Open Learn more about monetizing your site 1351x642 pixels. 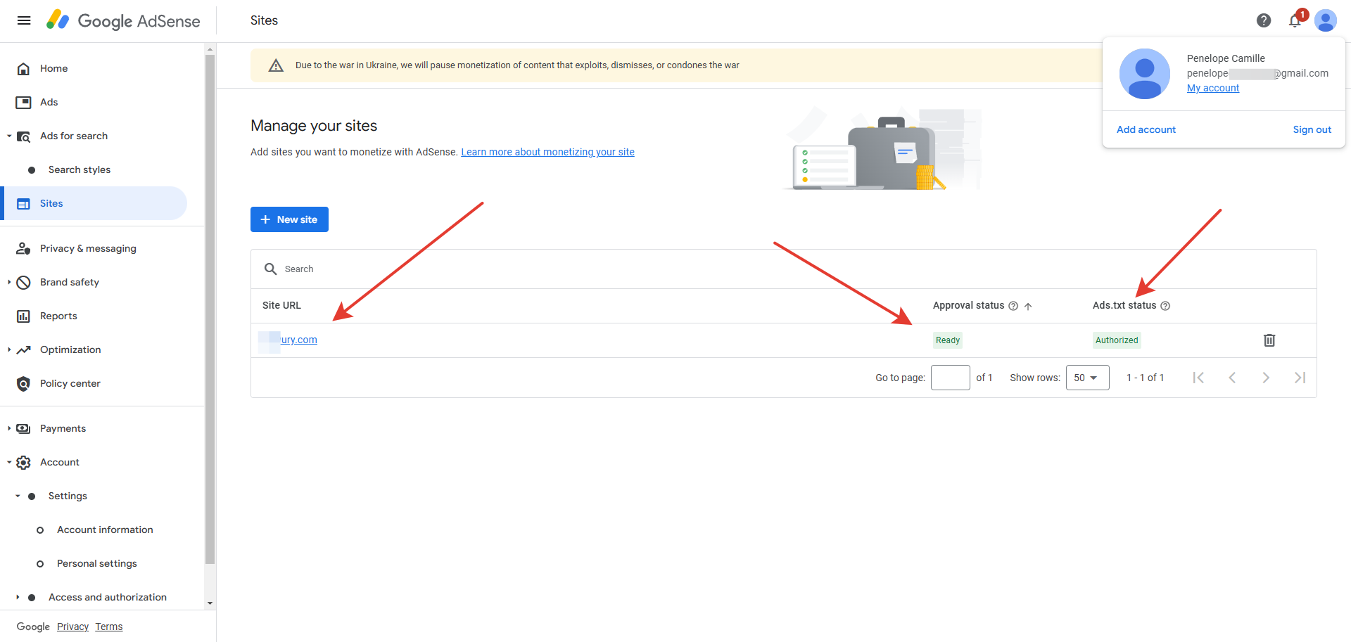click(x=547, y=152)
